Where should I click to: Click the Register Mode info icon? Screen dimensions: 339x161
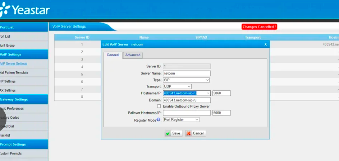[159, 119]
